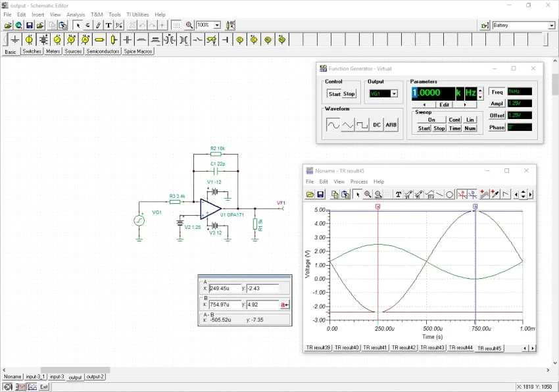
Task: Switch to the Semiconductors tab
Action: 103,51
